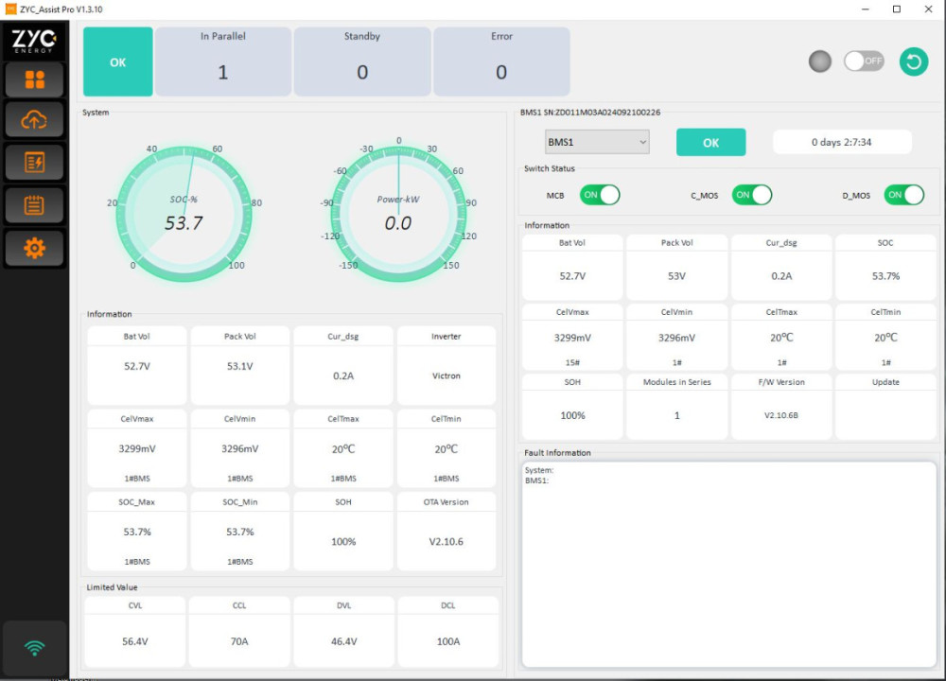The image size is (946, 681).
Task: Select the Error status tab
Action: click(501, 61)
